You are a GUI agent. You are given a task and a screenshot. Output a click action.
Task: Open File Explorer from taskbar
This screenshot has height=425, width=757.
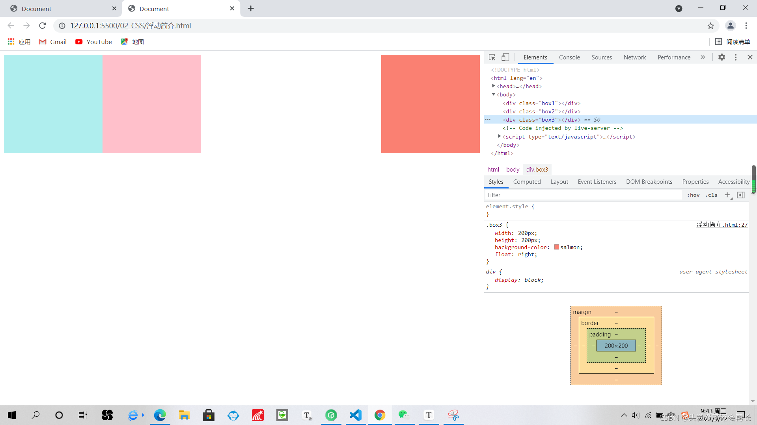(x=184, y=415)
